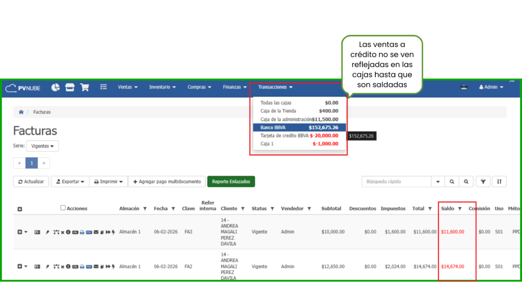Filter by the Saldo column funnel

pos(460,209)
